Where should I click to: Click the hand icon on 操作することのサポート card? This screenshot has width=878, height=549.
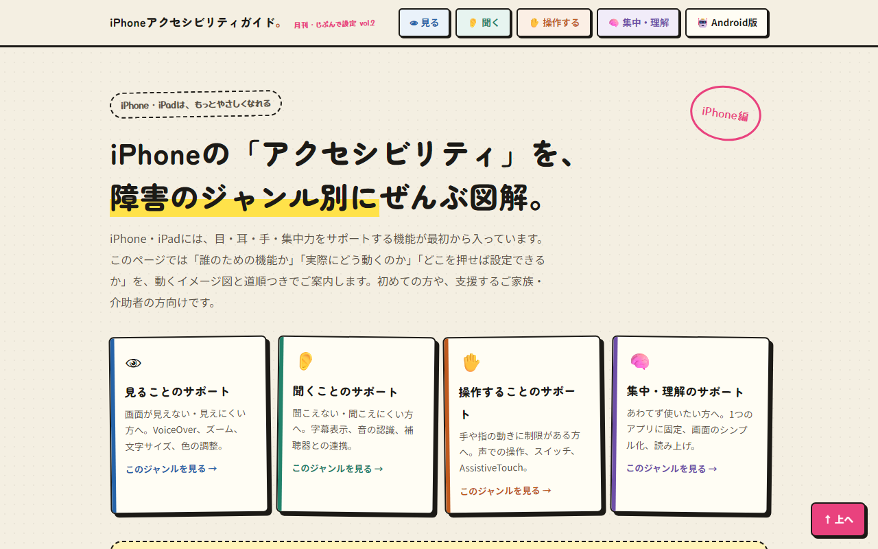[471, 362]
